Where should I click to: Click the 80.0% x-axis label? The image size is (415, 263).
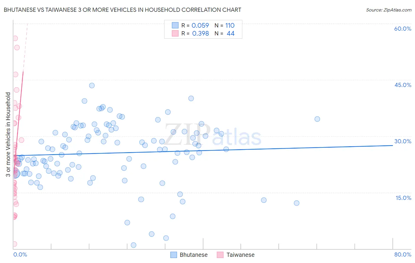click(x=403, y=254)
